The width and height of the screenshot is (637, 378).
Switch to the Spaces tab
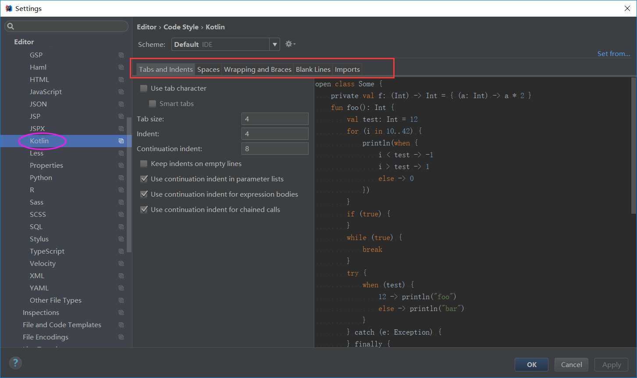click(x=208, y=69)
